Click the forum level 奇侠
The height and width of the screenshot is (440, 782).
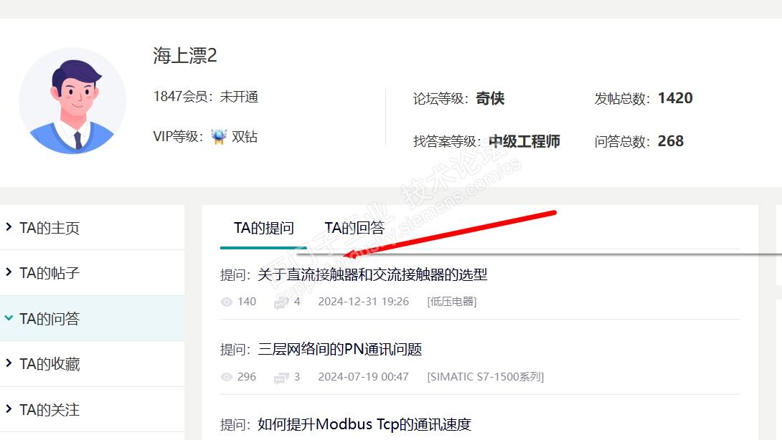click(x=490, y=98)
